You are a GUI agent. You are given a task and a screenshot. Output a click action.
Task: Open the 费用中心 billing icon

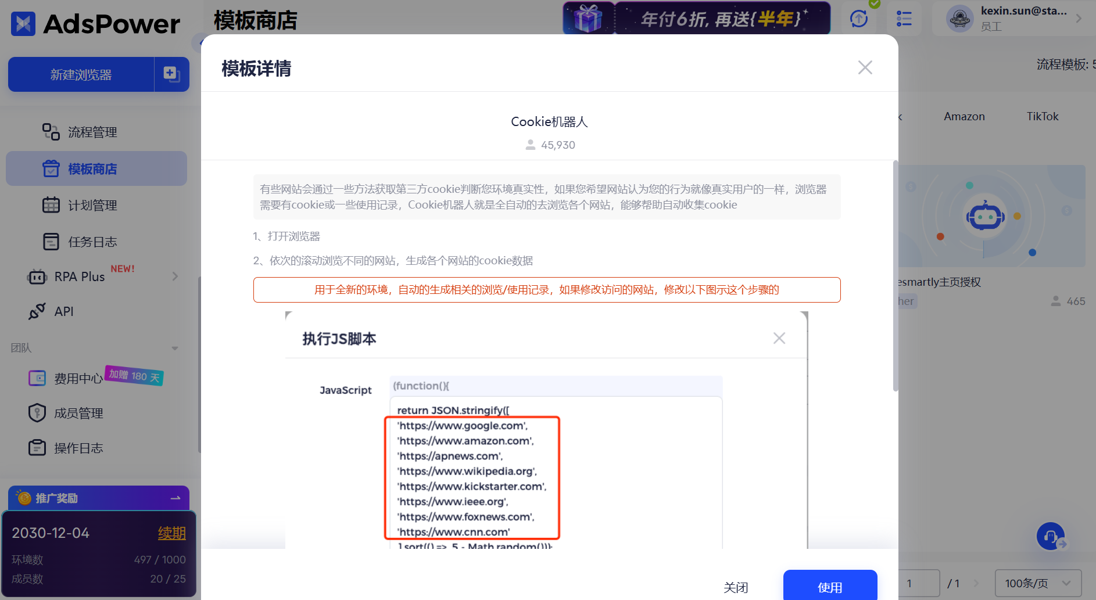[x=37, y=378]
